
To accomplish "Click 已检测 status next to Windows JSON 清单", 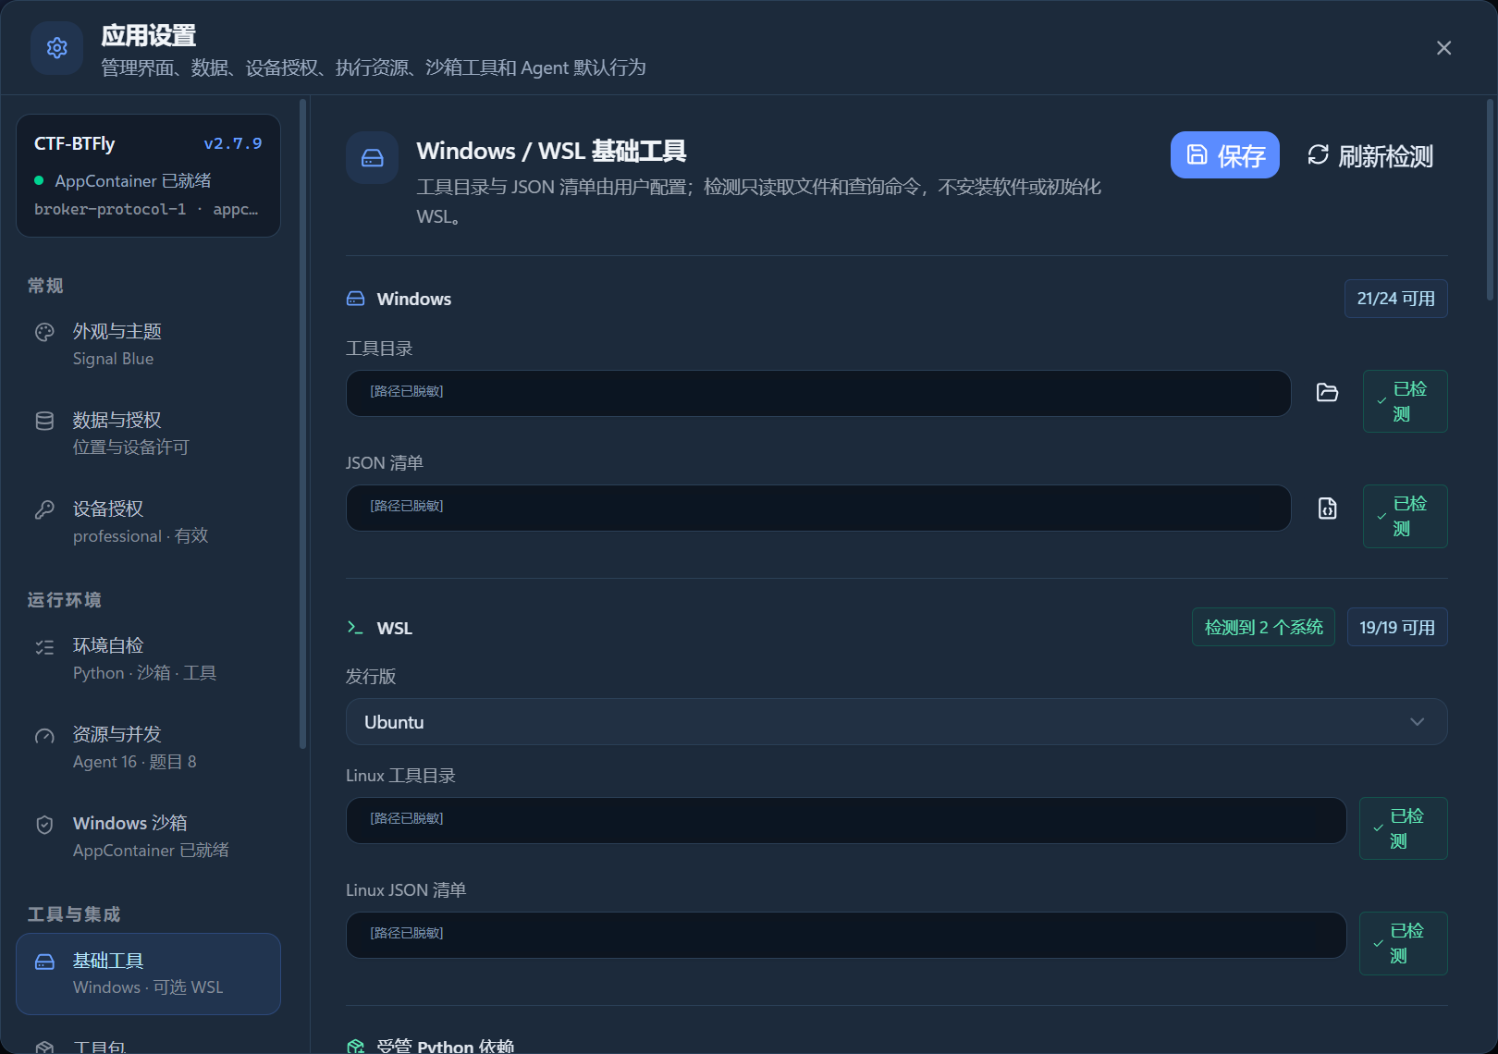I will [x=1405, y=516].
